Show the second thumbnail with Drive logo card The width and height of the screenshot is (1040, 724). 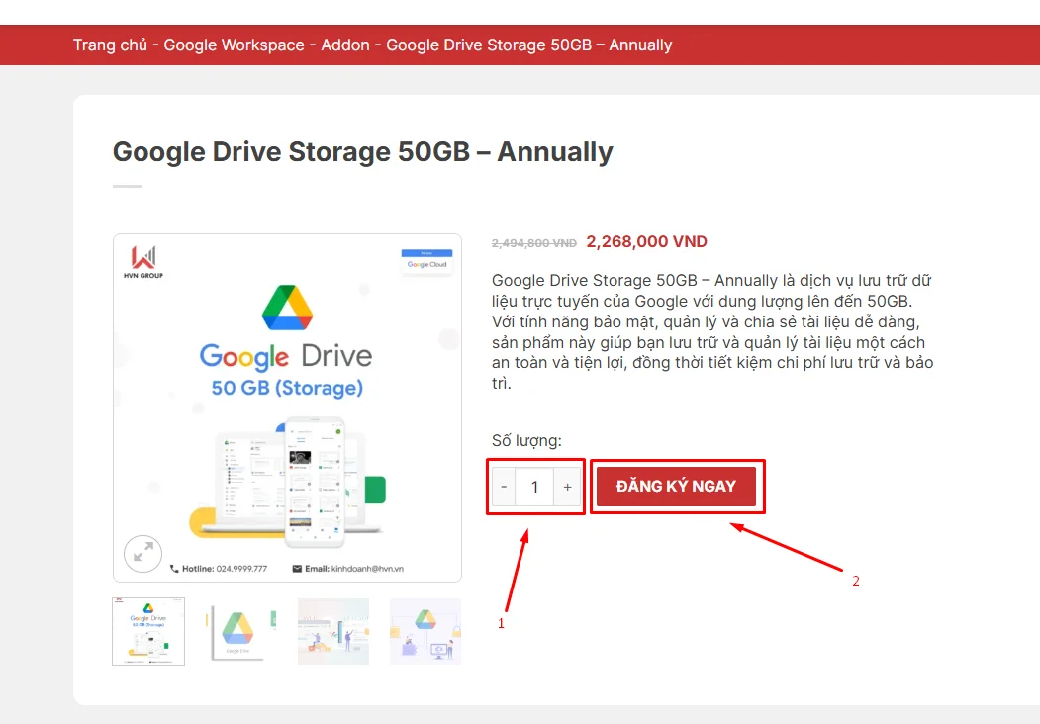click(x=240, y=631)
